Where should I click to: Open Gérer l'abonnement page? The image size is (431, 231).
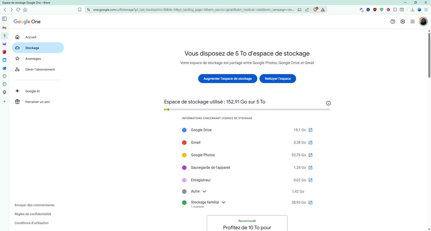point(38,69)
